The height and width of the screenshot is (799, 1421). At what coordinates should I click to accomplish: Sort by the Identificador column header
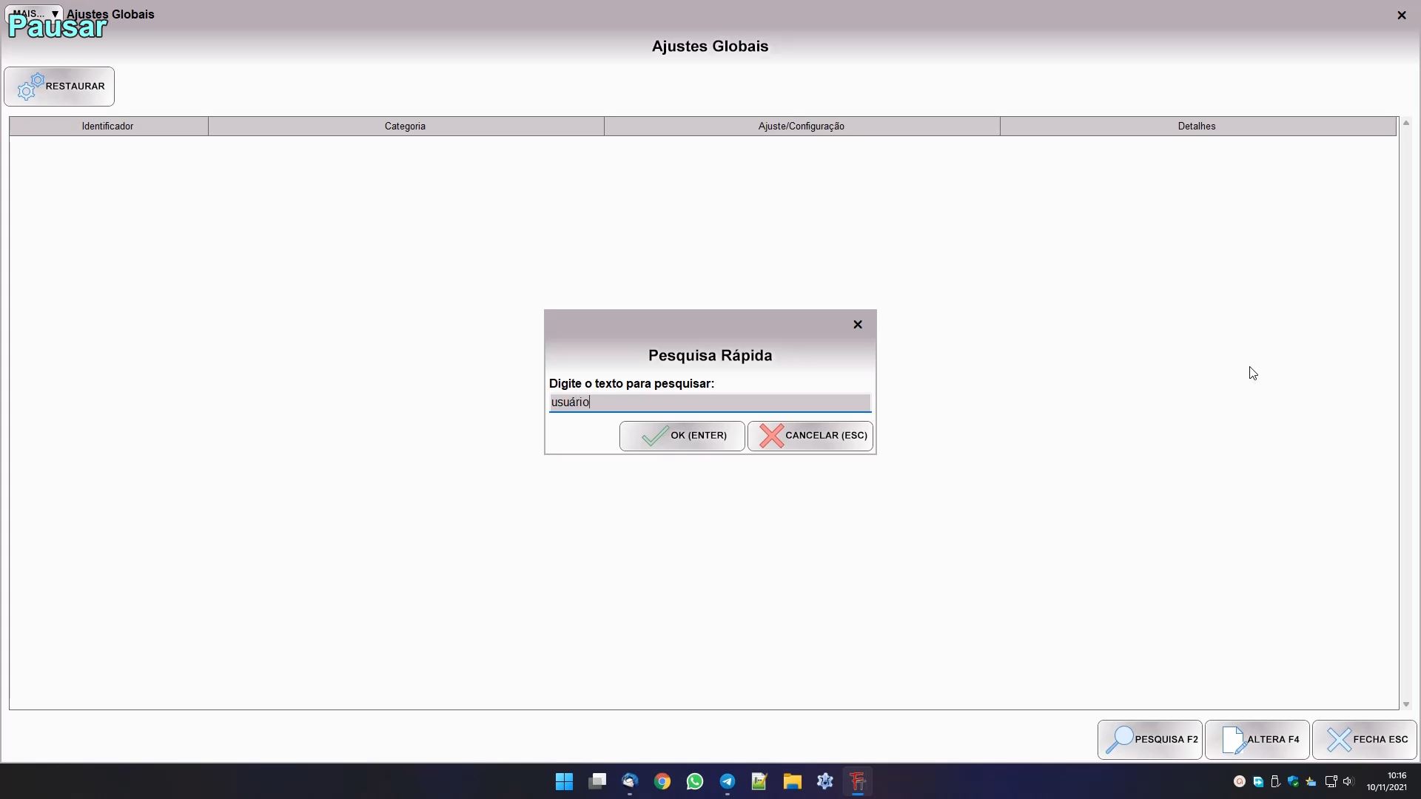[108, 127]
